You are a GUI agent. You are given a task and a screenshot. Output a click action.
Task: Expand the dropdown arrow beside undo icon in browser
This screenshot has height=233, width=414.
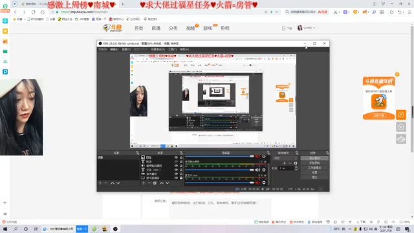(x=404, y=12)
